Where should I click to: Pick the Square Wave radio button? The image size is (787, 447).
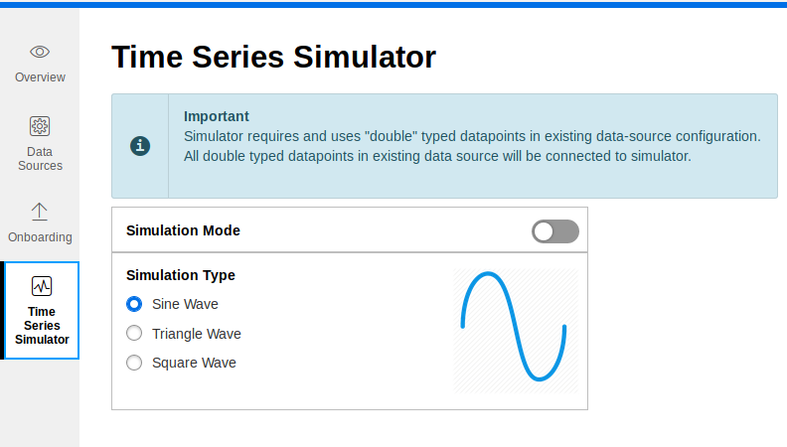(x=134, y=363)
